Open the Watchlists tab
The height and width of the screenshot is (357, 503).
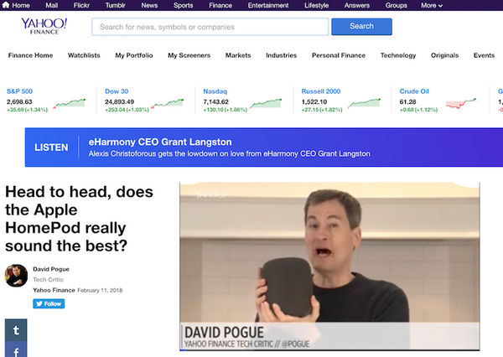click(84, 55)
